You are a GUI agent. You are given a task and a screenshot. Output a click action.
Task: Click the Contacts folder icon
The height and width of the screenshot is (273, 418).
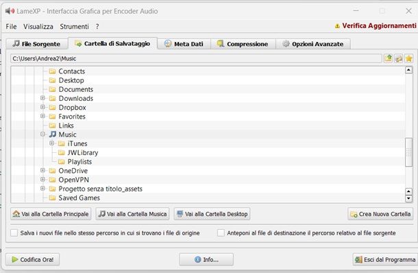point(53,71)
